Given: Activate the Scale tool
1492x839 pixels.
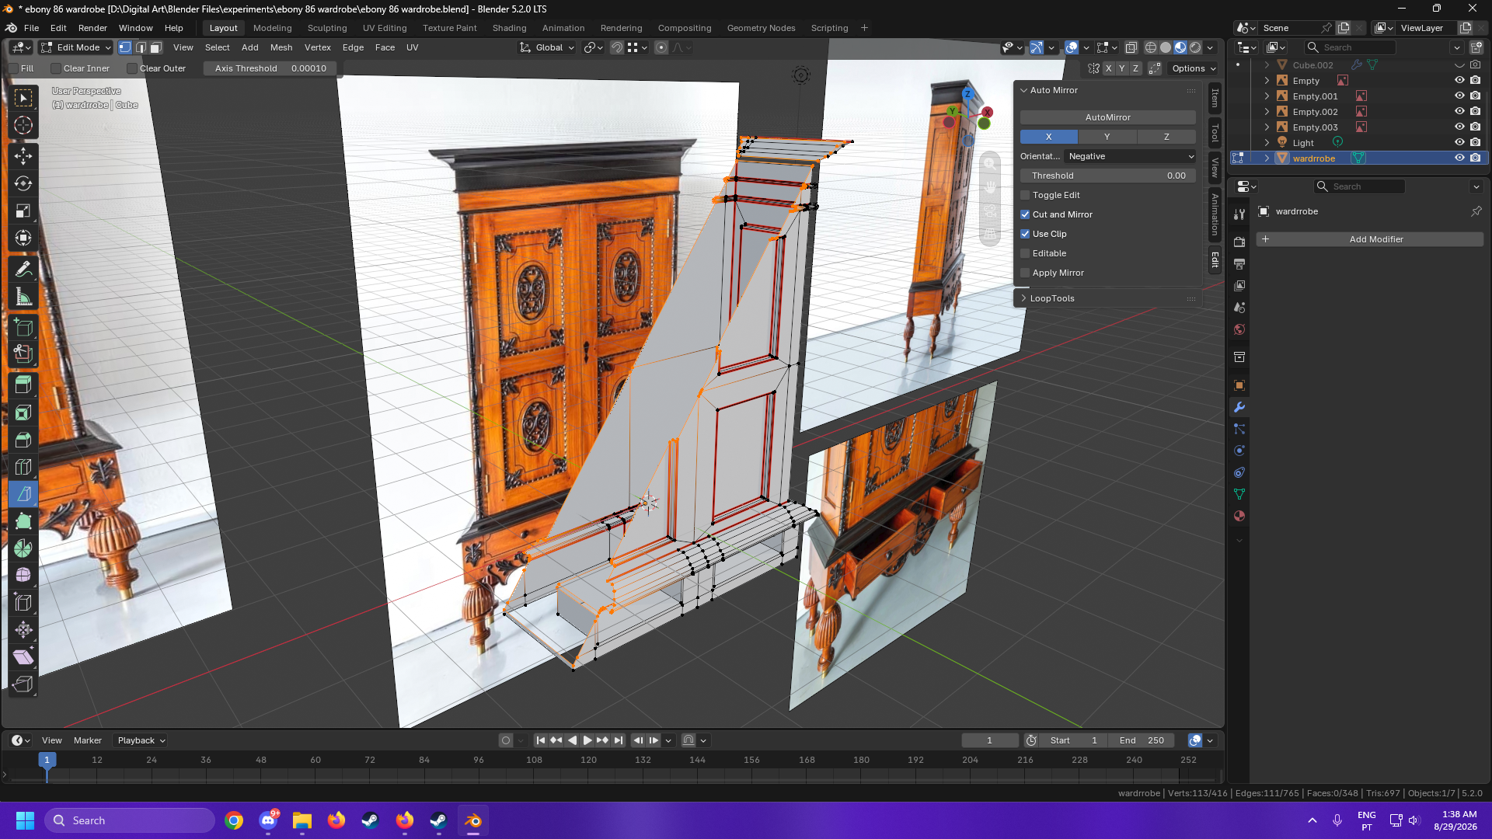Looking at the screenshot, I should click(x=23, y=211).
